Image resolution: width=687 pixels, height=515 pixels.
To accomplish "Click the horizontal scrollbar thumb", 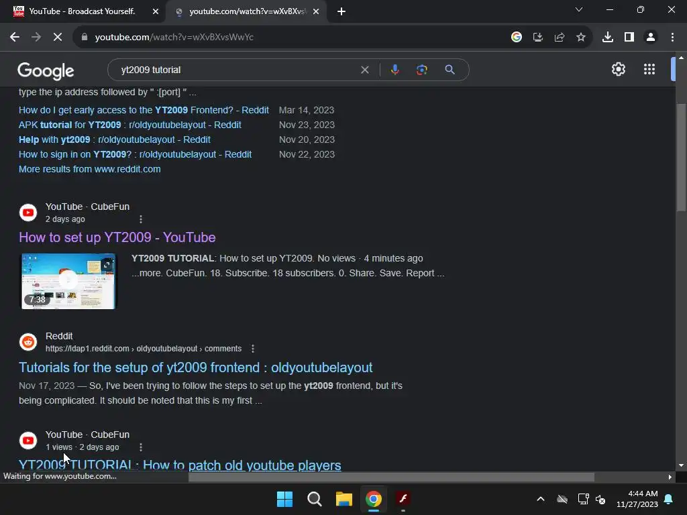I will click(x=391, y=477).
